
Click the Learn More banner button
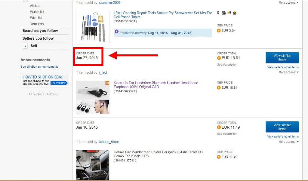click(59, 83)
